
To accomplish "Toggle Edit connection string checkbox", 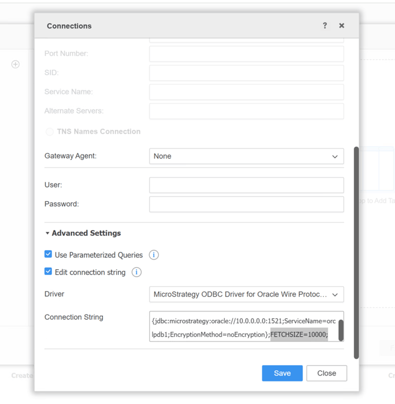I will click(48, 272).
